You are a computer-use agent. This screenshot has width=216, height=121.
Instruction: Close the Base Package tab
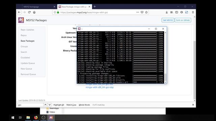tap(89, 7)
